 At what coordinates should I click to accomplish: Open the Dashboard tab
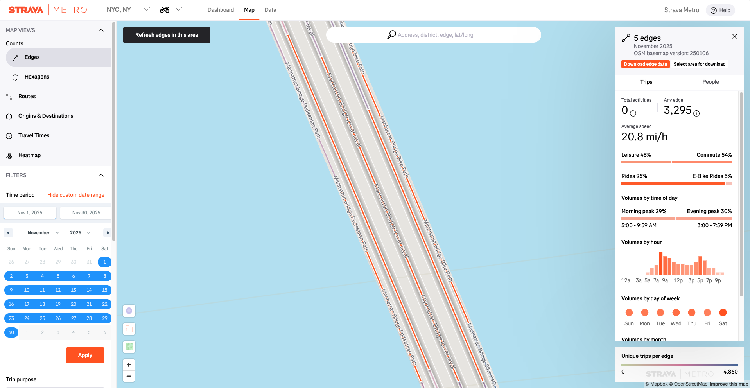(x=221, y=10)
